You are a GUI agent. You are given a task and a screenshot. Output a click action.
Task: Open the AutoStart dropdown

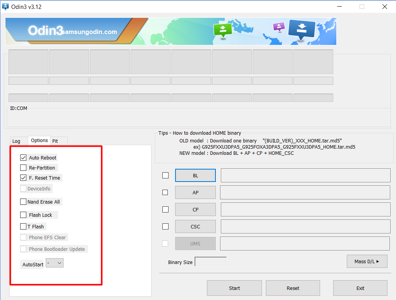55,263
